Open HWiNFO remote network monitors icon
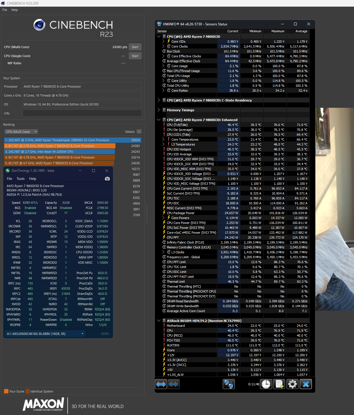This screenshot has height=415, width=354. point(229,384)
